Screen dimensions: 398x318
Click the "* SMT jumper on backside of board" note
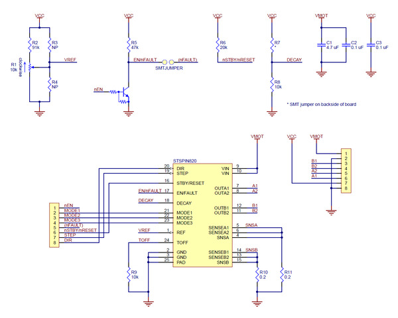tap(321, 104)
